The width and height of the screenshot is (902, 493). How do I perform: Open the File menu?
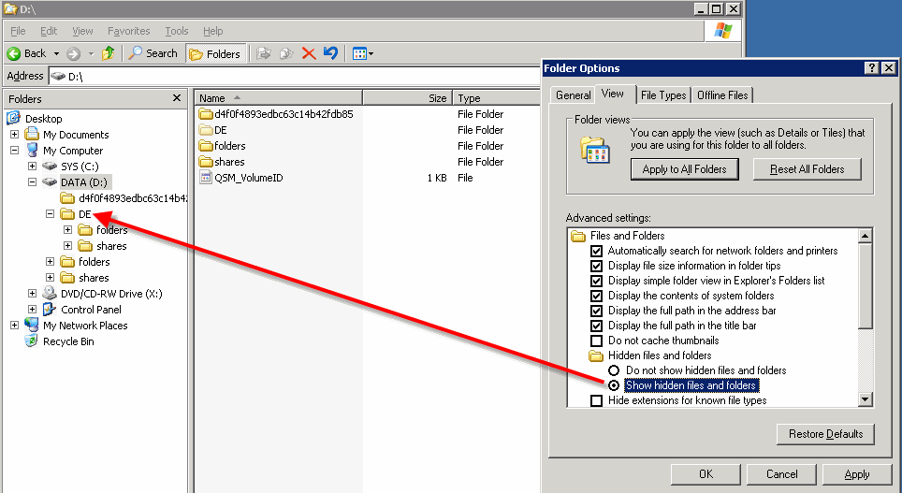tap(18, 31)
